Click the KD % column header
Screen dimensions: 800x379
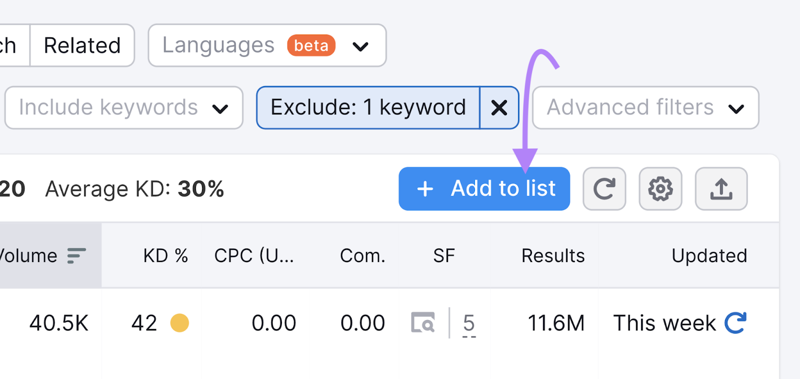click(165, 255)
